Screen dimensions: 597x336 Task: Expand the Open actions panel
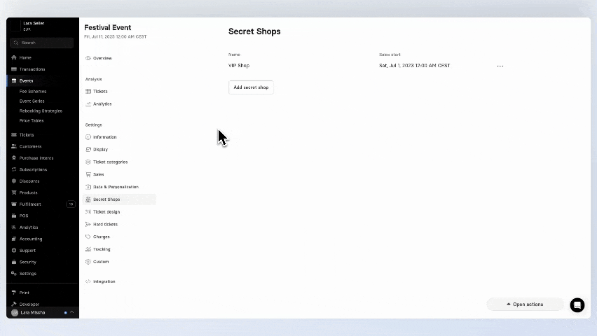click(x=525, y=304)
